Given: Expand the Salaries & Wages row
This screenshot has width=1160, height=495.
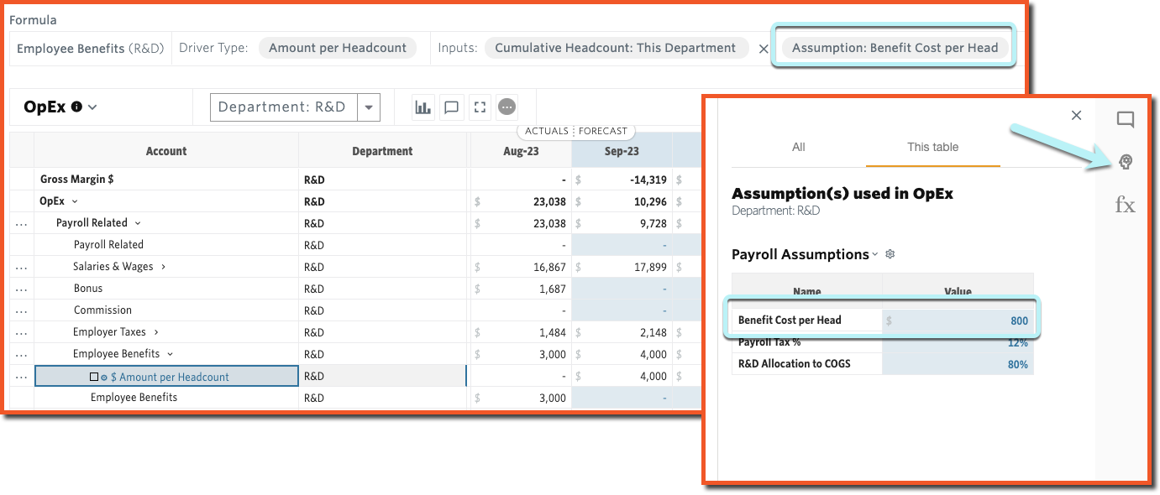Looking at the screenshot, I should pyautogui.click(x=163, y=267).
